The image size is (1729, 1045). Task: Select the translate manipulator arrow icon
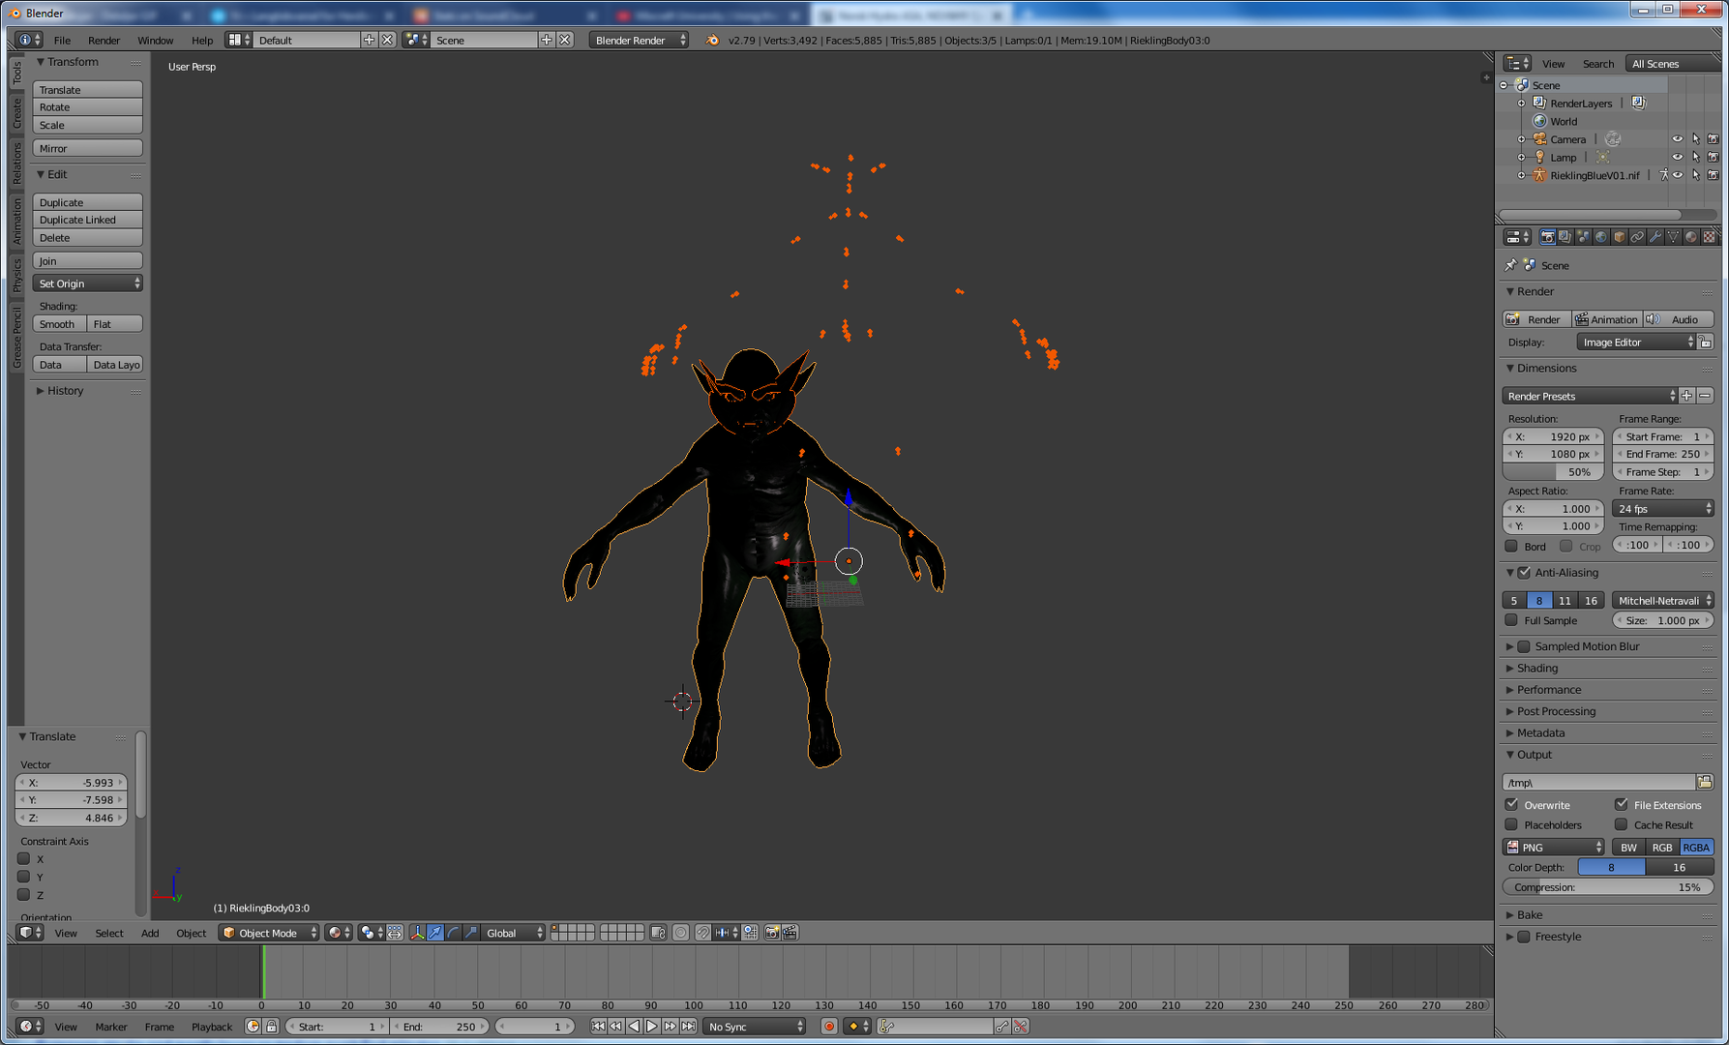[x=435, y=933]
